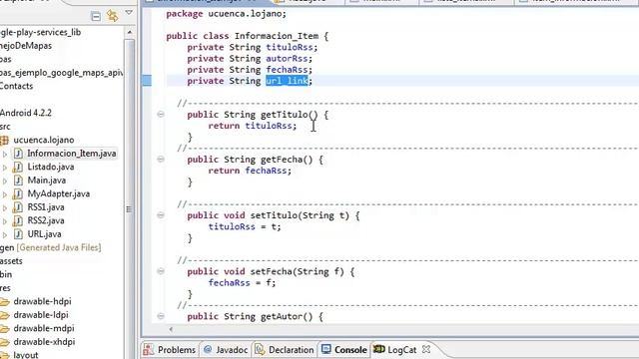Click the Java file icon beside Listado.java
This screenshot has height=359, width=639.
(x=18, y=167)
